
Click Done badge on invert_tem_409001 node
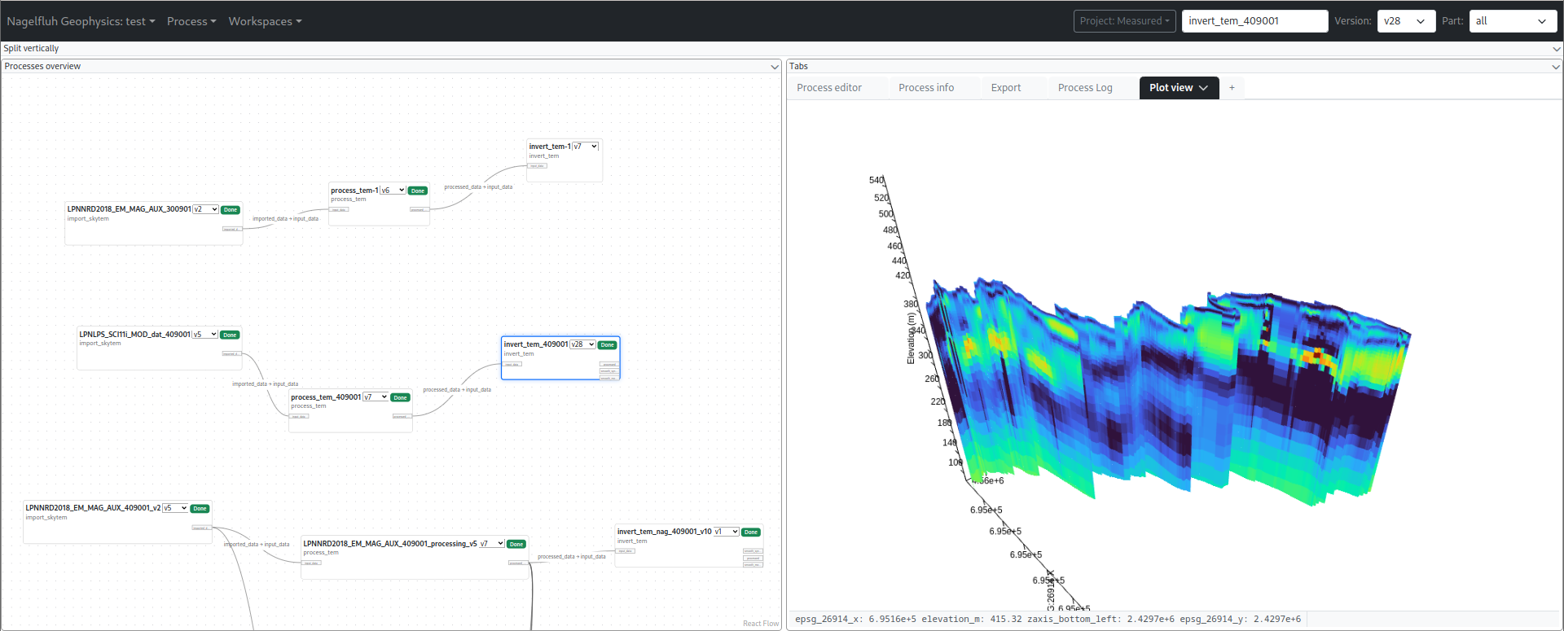(608, 344)
